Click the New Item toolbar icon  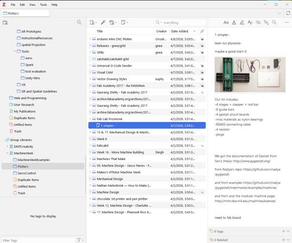tap(92, 22)
